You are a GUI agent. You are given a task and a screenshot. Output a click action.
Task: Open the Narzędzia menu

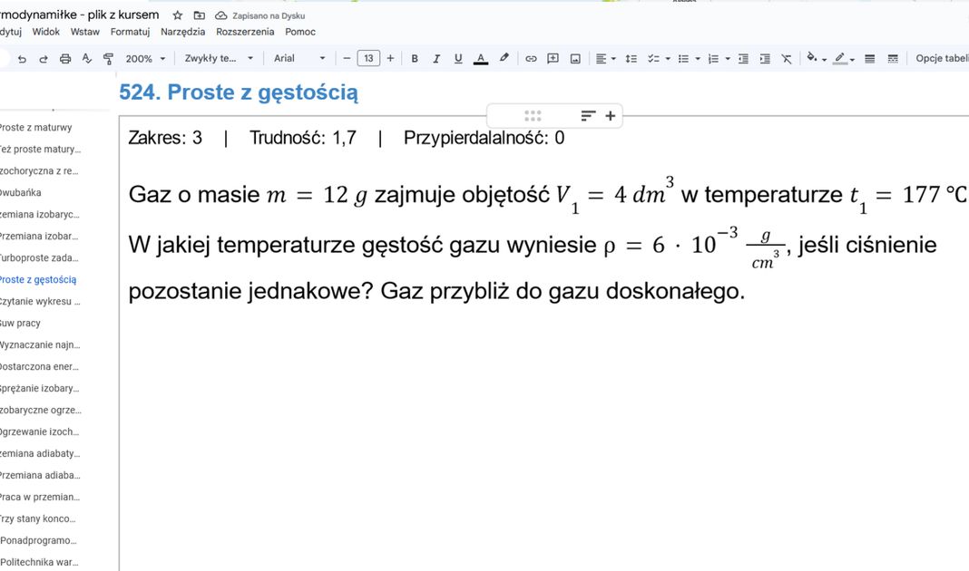[x=182, y=31]
